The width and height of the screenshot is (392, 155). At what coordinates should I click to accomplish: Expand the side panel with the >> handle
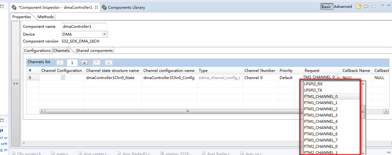(16, 84)
